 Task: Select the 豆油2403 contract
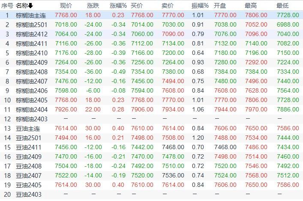[29, 195]
